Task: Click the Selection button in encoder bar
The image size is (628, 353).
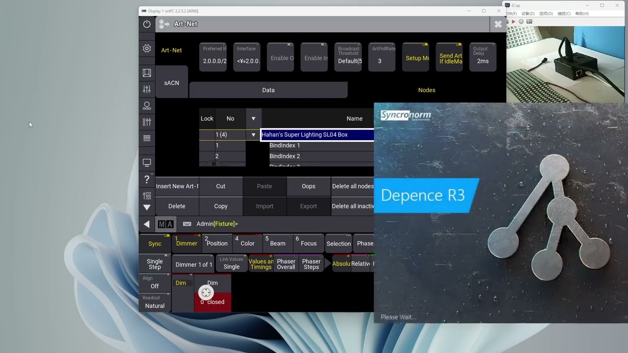Action: 339,243
